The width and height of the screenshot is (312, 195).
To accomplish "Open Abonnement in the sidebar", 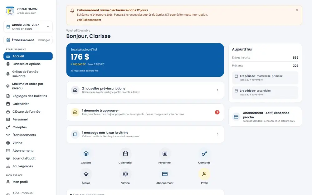I will click(x=28, y=151).
